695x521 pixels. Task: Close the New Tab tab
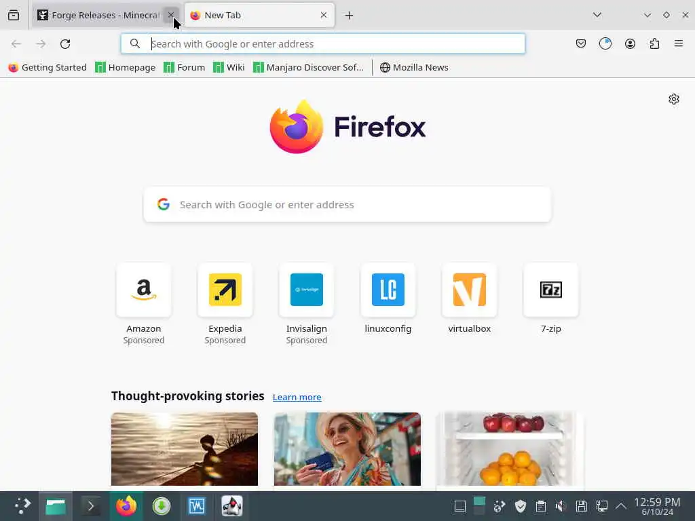324,15
